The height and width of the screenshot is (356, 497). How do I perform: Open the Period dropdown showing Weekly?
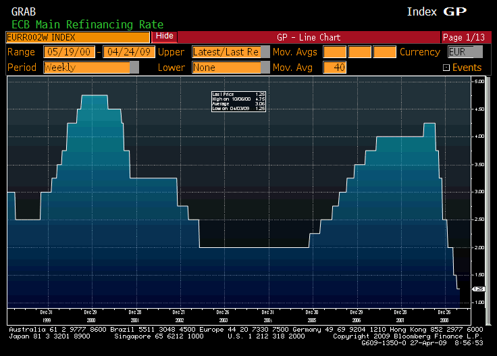90,68
